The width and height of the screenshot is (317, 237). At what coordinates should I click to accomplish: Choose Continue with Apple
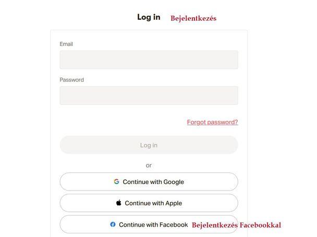pos(149,203)
